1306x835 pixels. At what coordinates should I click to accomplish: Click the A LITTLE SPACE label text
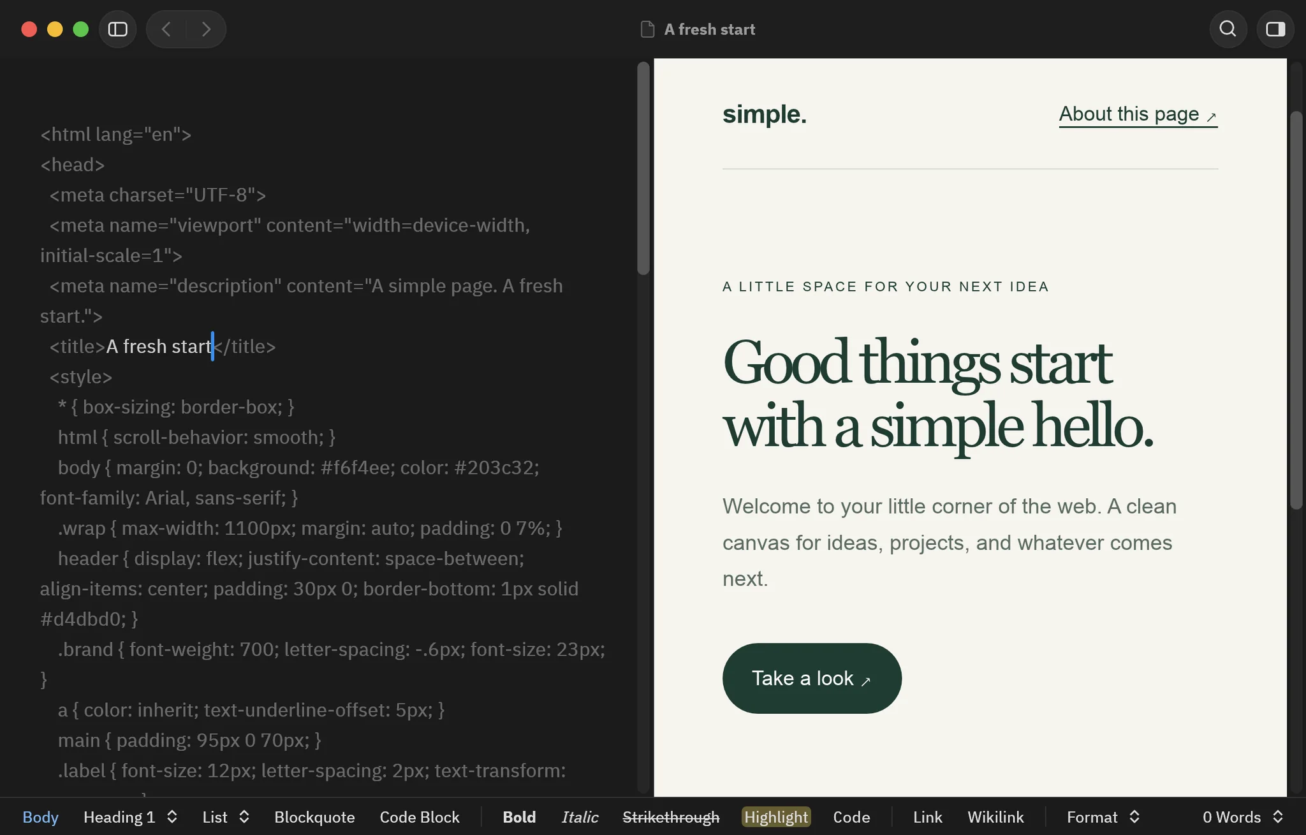(x=886, y=286)
